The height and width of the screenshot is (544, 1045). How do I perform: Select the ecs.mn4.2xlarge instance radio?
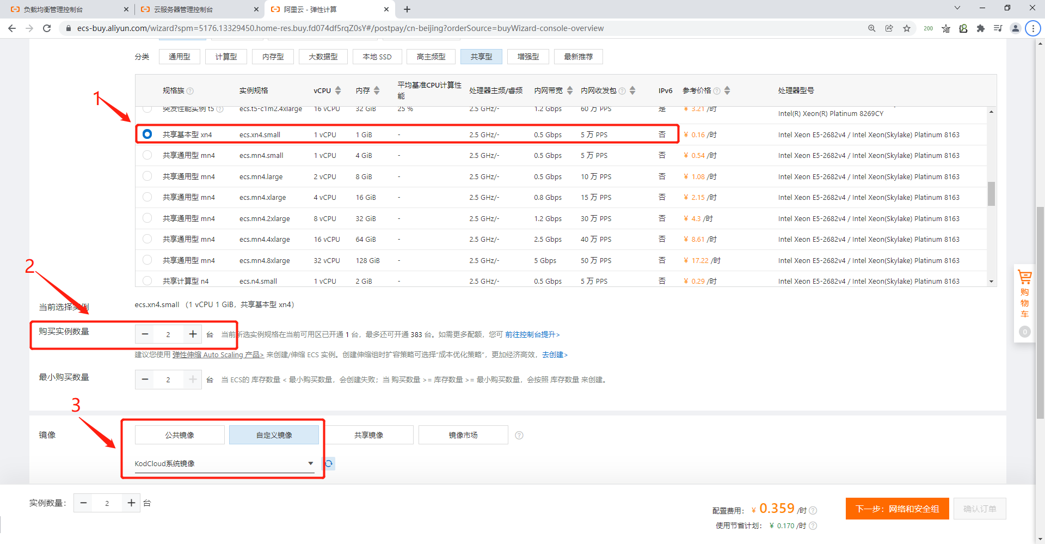pos(147,218)
